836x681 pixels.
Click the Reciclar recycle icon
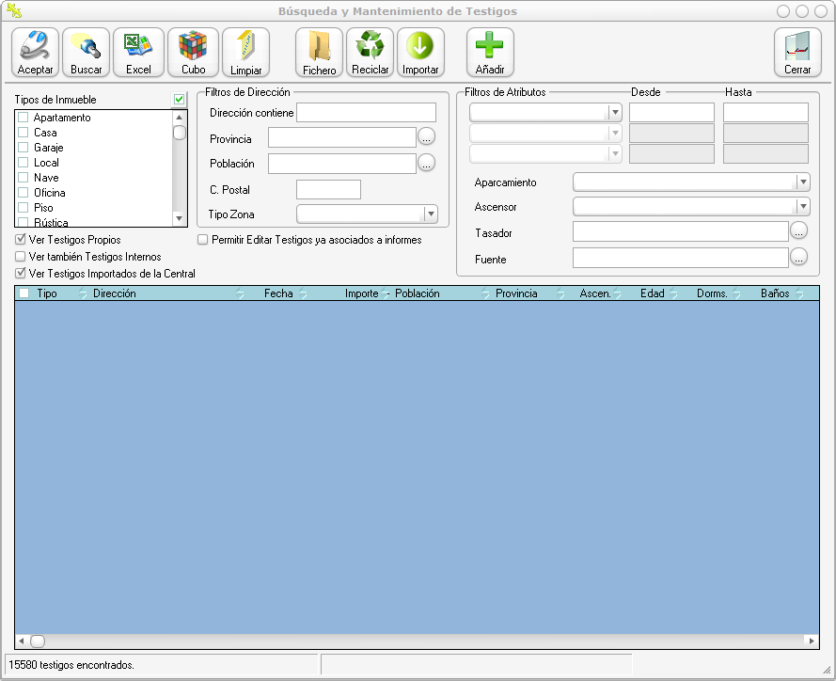370,52
